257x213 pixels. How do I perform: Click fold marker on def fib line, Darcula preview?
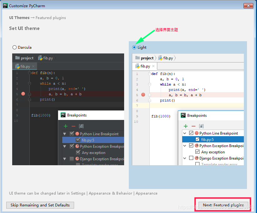(x=29, y=73)
